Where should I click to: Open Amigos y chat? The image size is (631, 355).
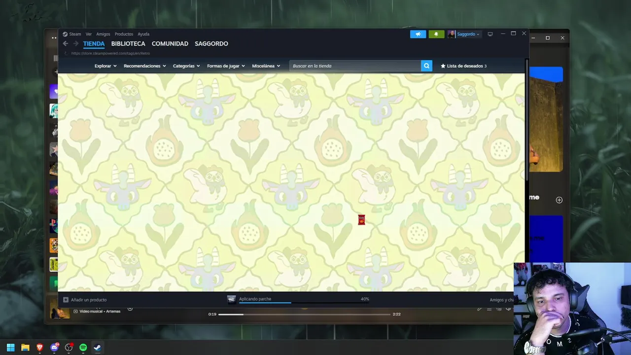(x=501, y=300)
